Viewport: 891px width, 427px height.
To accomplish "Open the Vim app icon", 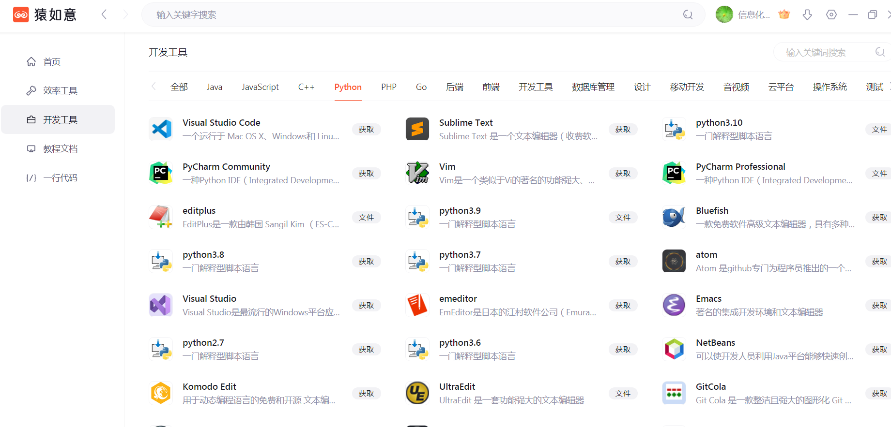I will click(x=417, y=173).
